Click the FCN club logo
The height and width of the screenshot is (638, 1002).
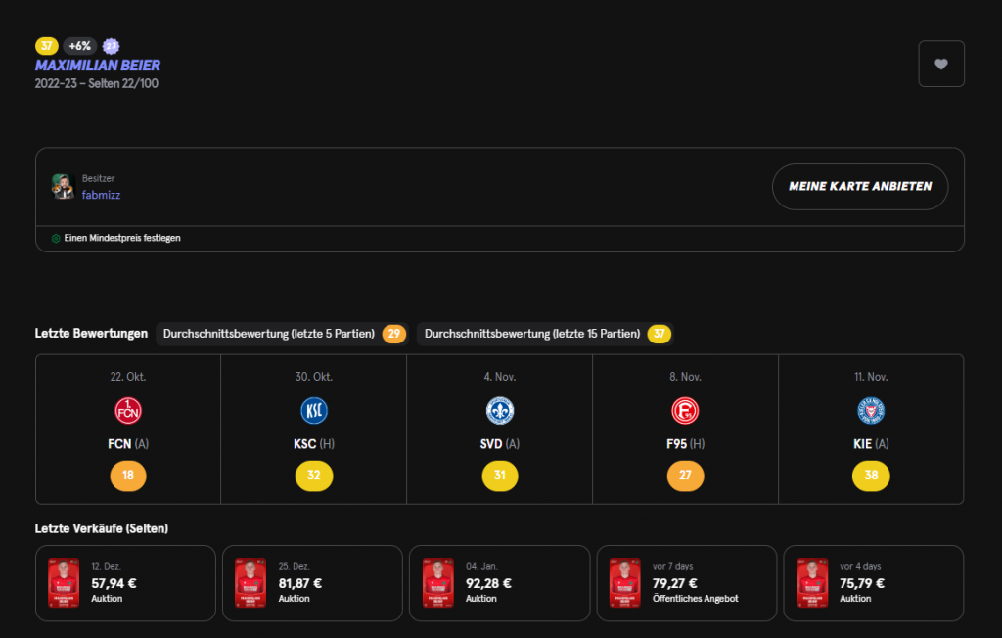(127, 410)
